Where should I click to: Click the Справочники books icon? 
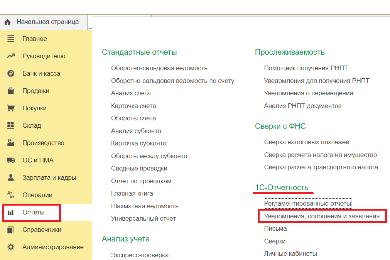[x=11, y=230]
